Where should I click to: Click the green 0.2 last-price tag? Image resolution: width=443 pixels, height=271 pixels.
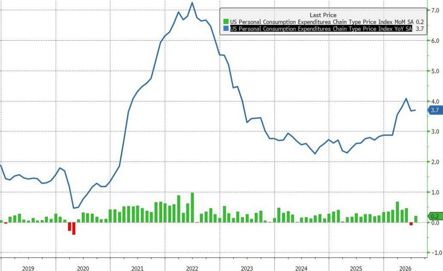[x=435, y=216]
